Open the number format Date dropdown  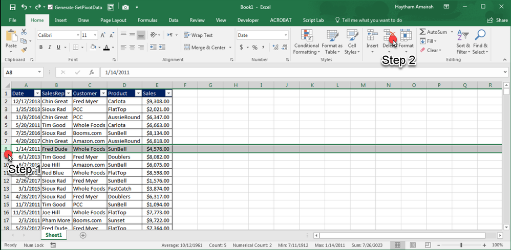(x=286, y=35)
